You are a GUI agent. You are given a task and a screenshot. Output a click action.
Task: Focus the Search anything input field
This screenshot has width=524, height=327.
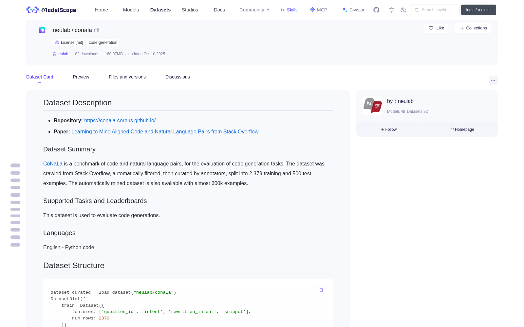(x=435, y=10)
